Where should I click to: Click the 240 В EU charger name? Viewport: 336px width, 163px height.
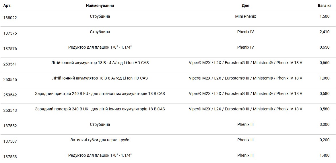pyautogui.click(x=100, y=94)
